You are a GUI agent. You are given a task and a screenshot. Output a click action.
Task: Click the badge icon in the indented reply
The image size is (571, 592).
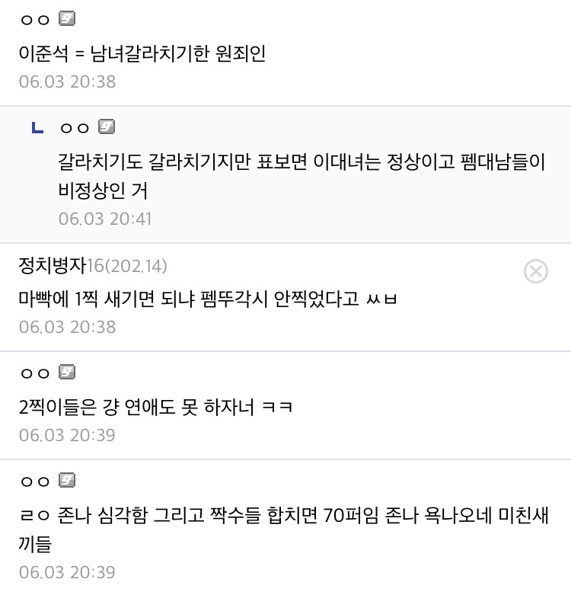(107, 126)
